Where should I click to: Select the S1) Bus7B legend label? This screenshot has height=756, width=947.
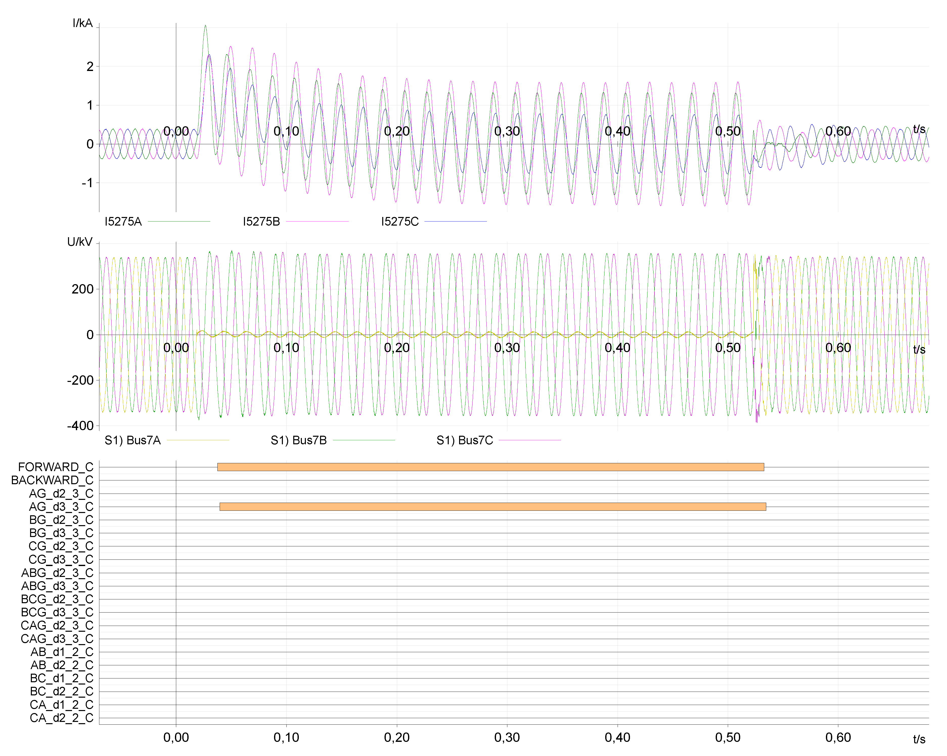coord(299,440)
